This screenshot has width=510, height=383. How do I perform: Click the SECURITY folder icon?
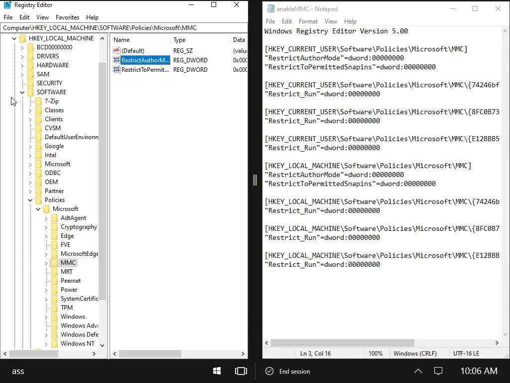30,83
